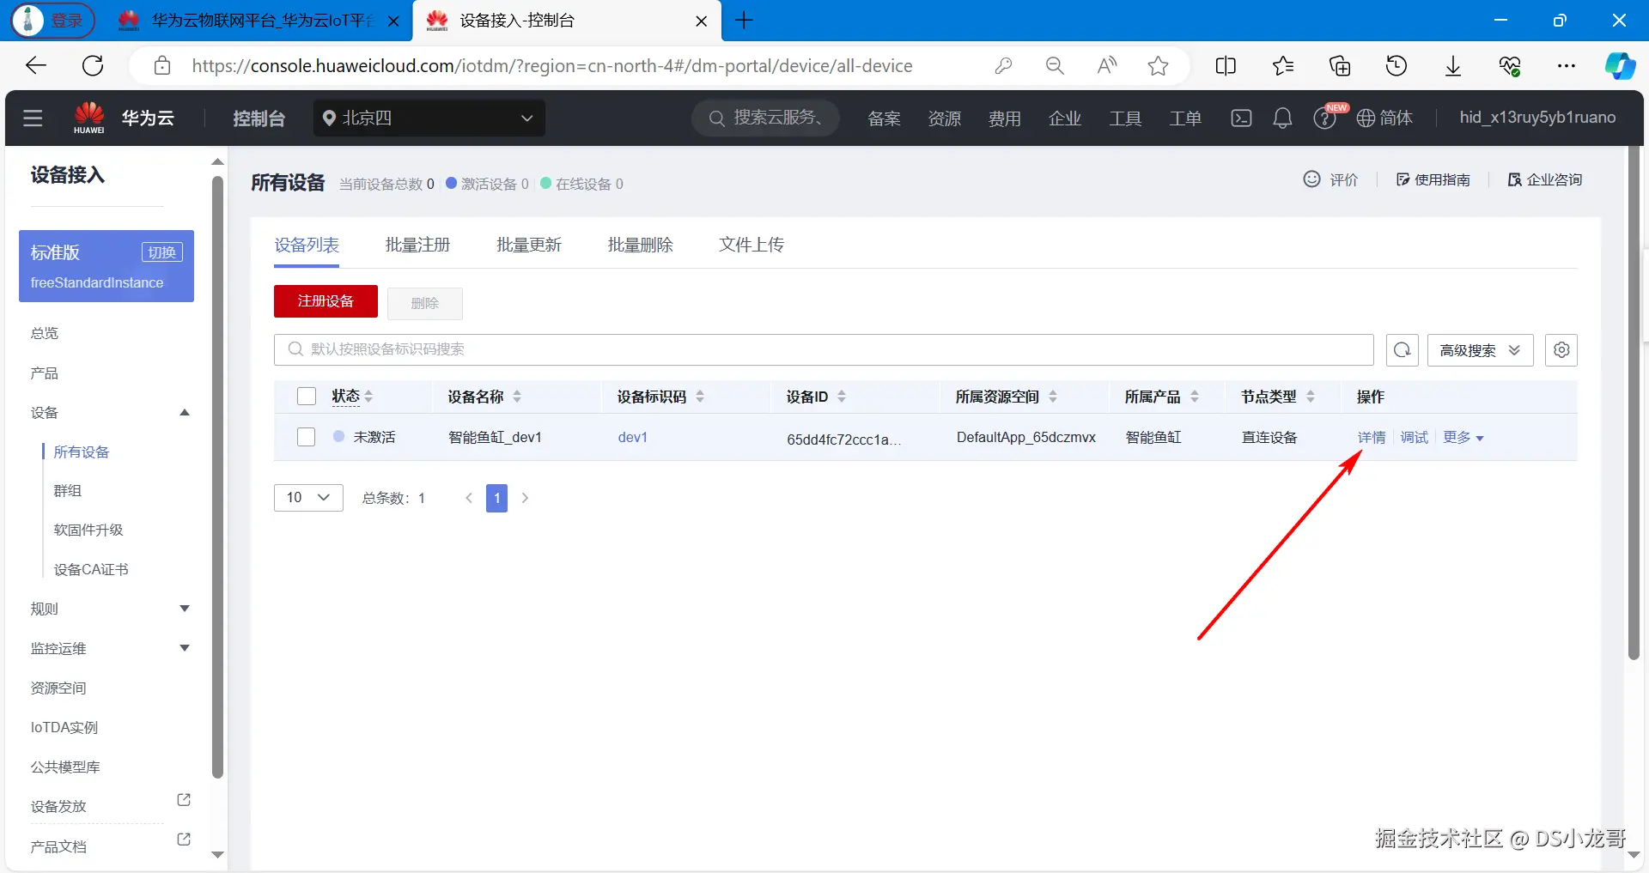This screenshot has width=1649, height=873.
Task: Reload the page with the browser refresh icon
Action: pos(93,66)
